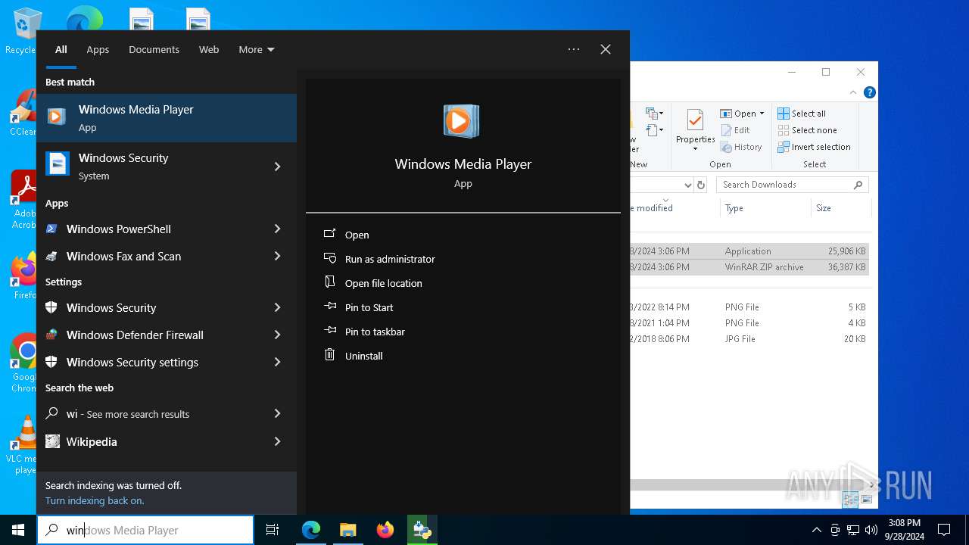Click Edit in Explorer ribbon

[x=735, y=130]
